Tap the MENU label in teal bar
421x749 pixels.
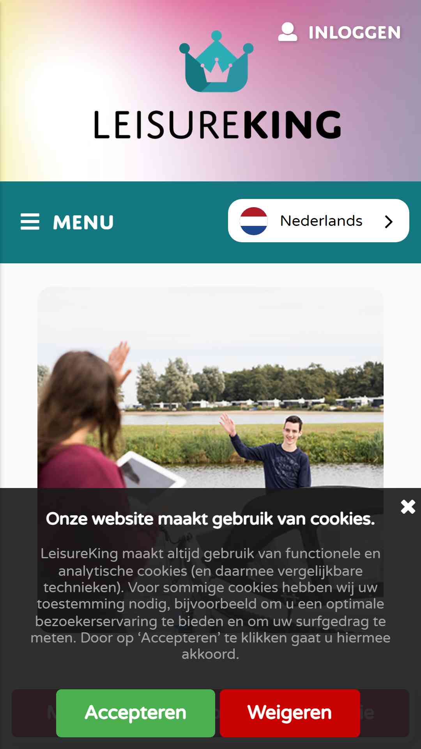[83, 222]
